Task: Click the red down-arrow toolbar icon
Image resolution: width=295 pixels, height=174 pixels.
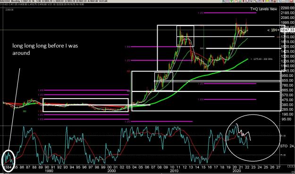Action: point(263,1)
